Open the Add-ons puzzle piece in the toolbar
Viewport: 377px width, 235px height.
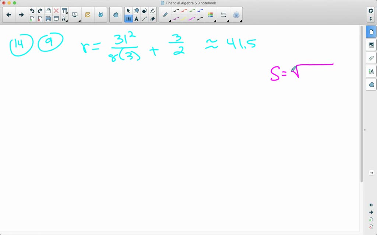pyautogui.click(x=116, y=15)
